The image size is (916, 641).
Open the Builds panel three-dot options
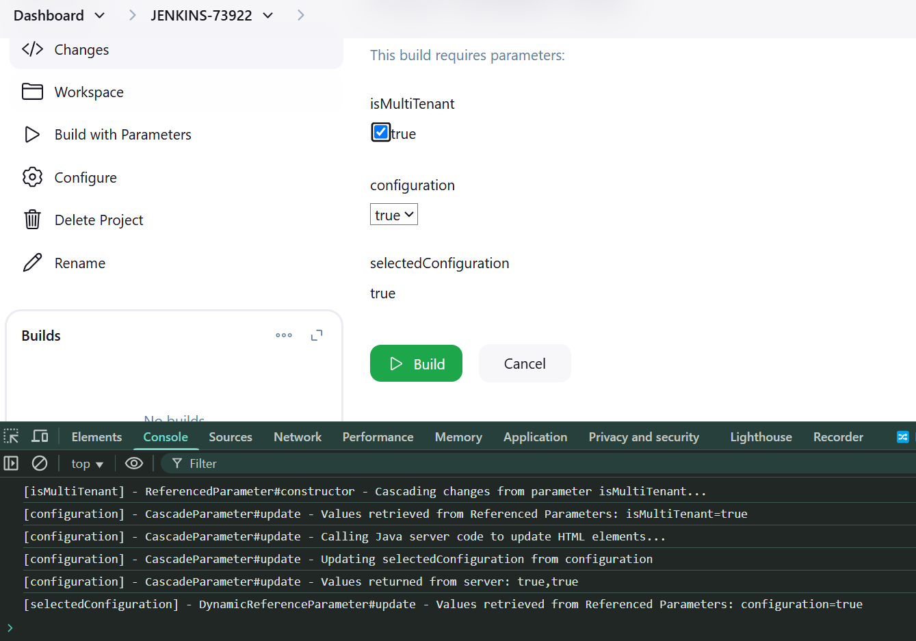[x=284, y=335]
